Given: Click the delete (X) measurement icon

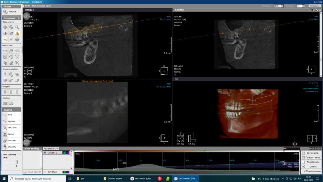Looking at the screenshot, I should [17, 63].
